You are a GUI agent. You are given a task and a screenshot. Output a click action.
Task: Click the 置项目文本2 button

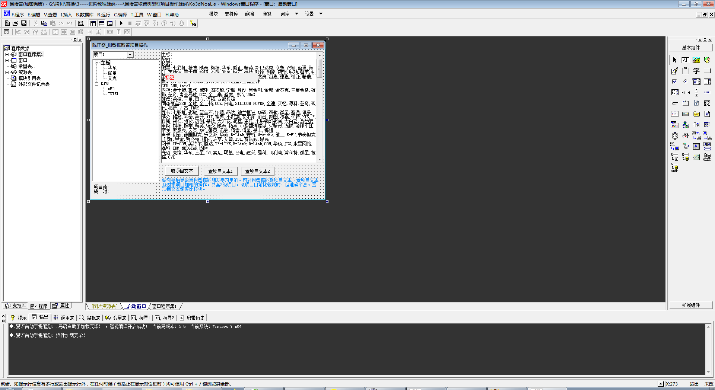pyautogui.click(x=257, y=171)
